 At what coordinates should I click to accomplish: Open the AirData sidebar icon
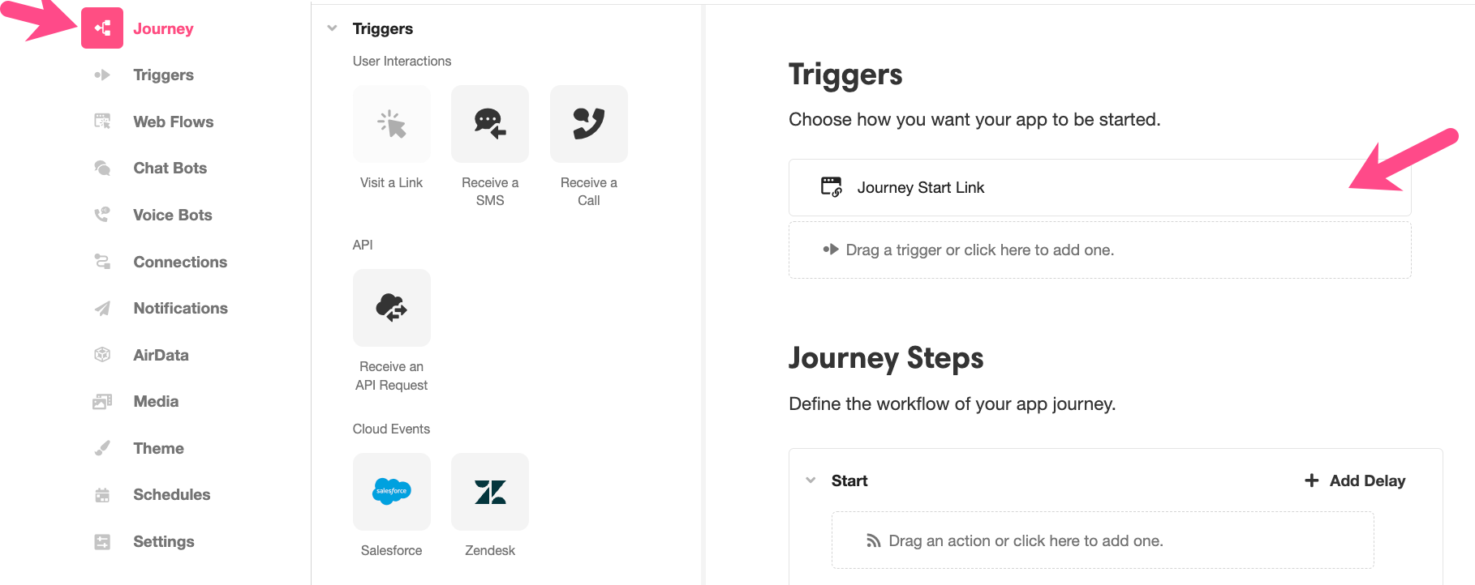102,355
